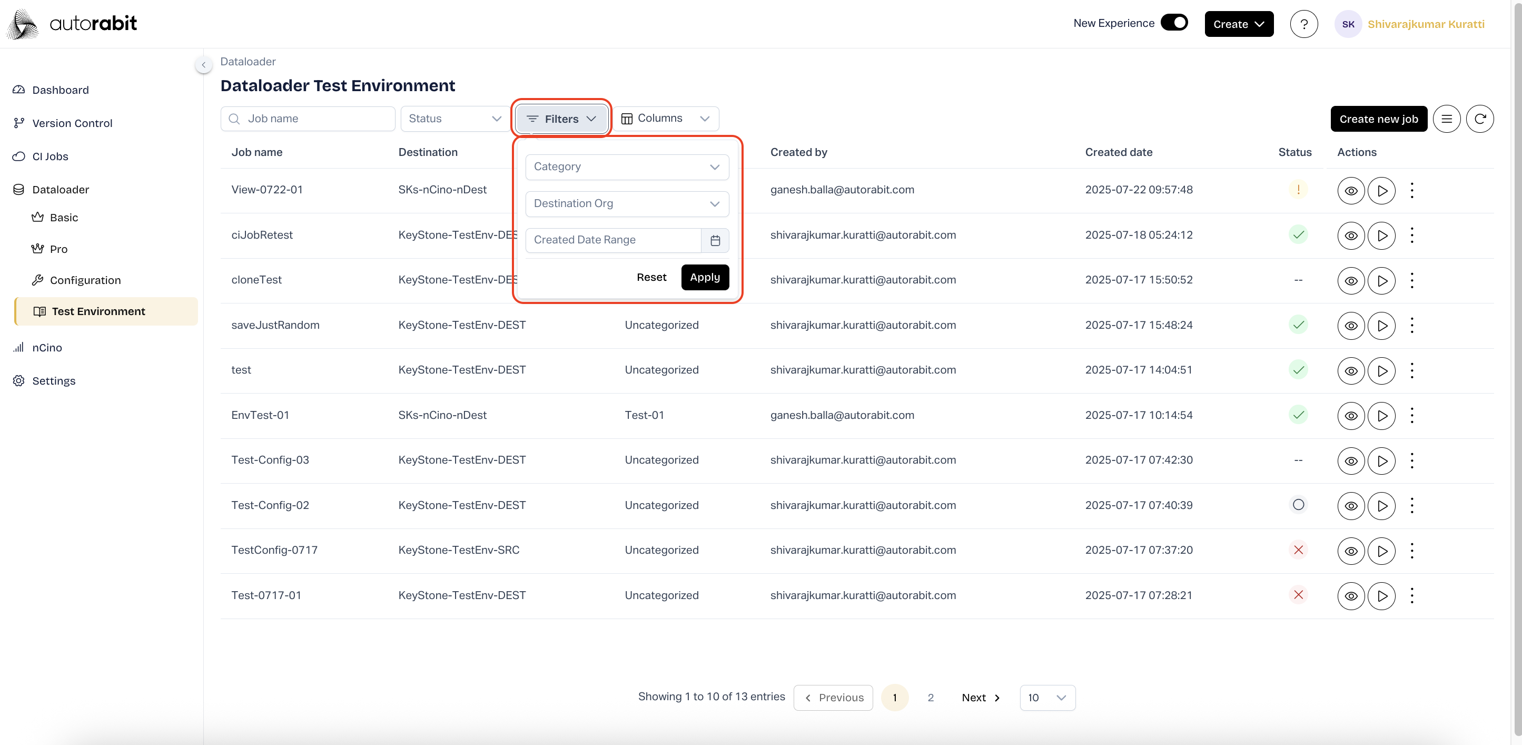The image size is (1522, 745).
Task: View details of EnvTest-01 with eye icon
Action: [1351, 416]
